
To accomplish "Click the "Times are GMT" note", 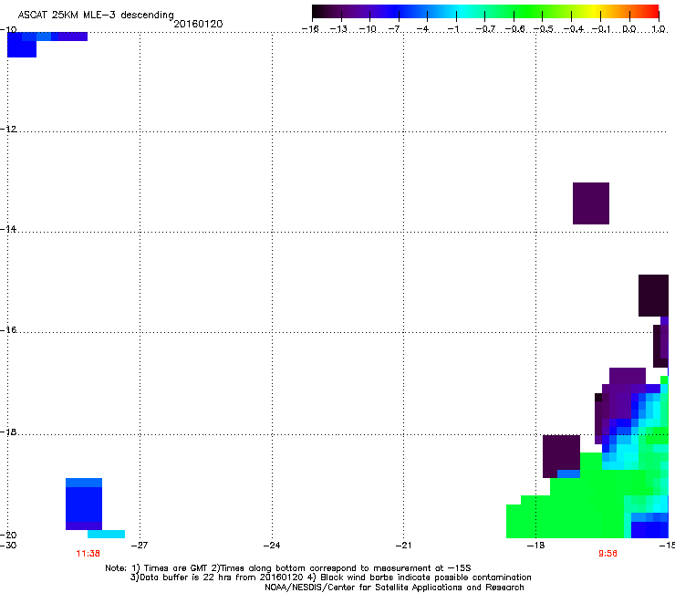I will (170, 568).
